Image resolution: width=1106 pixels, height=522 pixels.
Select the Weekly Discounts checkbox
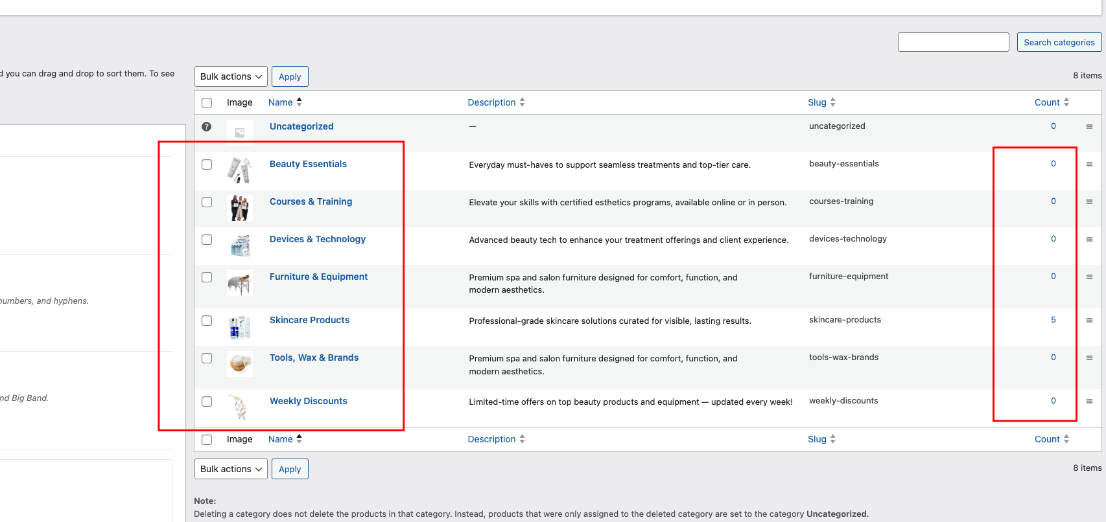(207, 402)
